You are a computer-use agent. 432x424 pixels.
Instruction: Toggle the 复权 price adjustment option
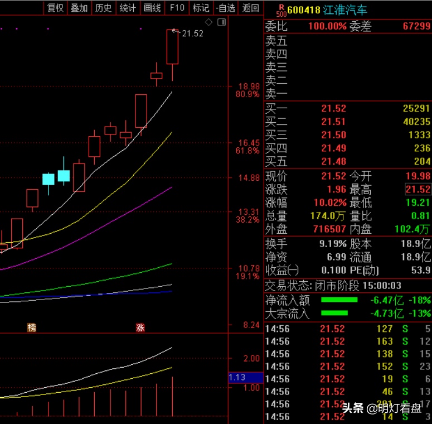pos(55,8)
